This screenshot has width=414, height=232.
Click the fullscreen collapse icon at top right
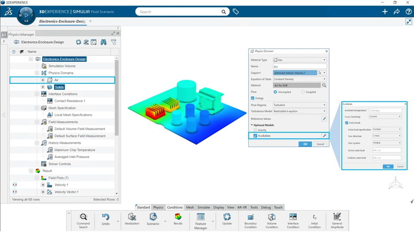[409, 21]
